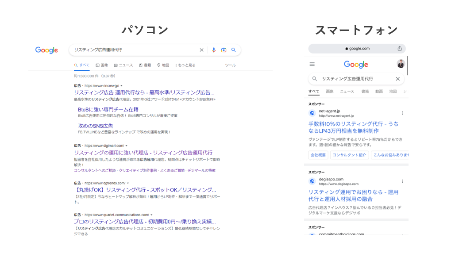Open the リスティング広告 運用代行なら ad headline

[x=144, y=92]
